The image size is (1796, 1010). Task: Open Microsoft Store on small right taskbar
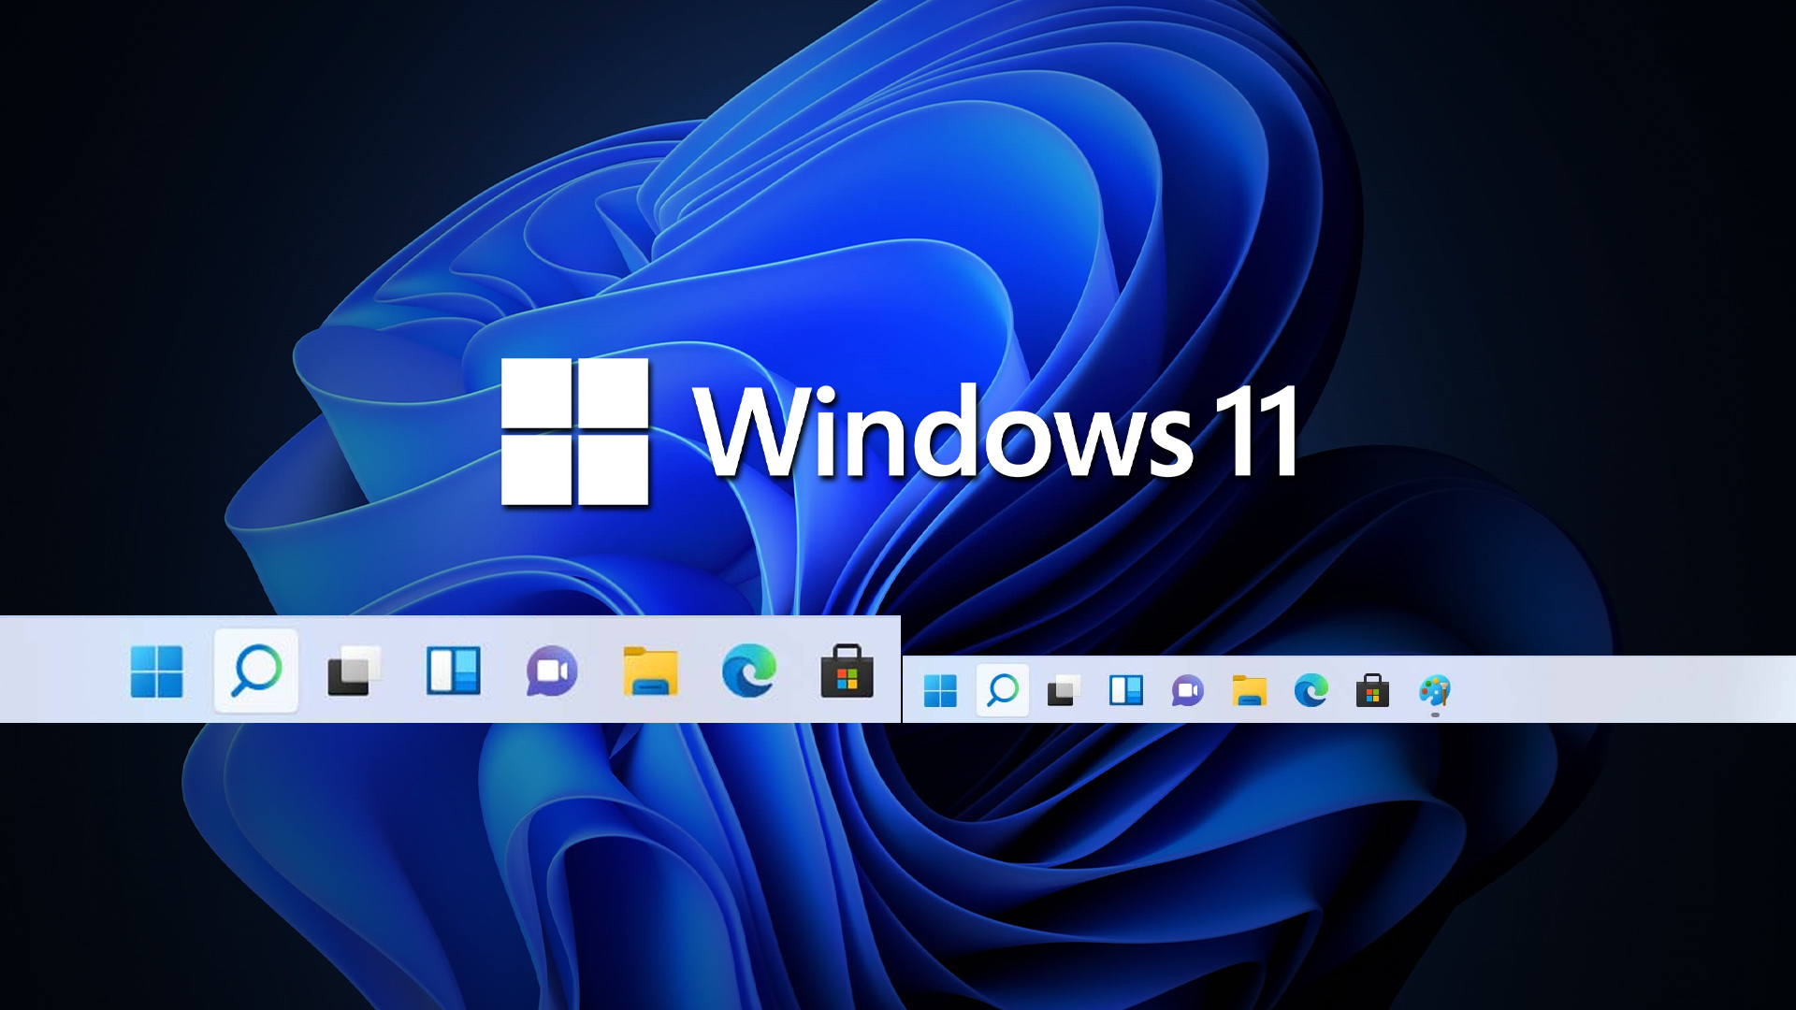[1372, 691]
